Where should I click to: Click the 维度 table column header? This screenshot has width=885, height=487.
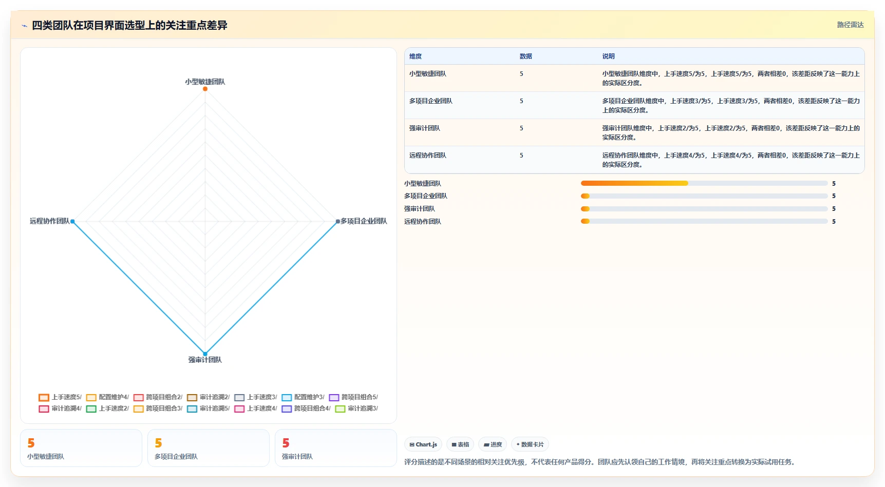tap(416, 56)
